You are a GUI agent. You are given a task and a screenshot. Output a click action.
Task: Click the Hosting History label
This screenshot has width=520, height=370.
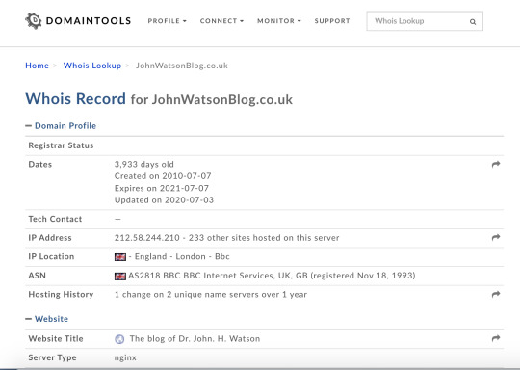pos(61,294)
